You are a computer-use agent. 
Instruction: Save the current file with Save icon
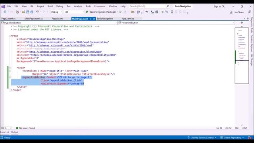(28, 12)
